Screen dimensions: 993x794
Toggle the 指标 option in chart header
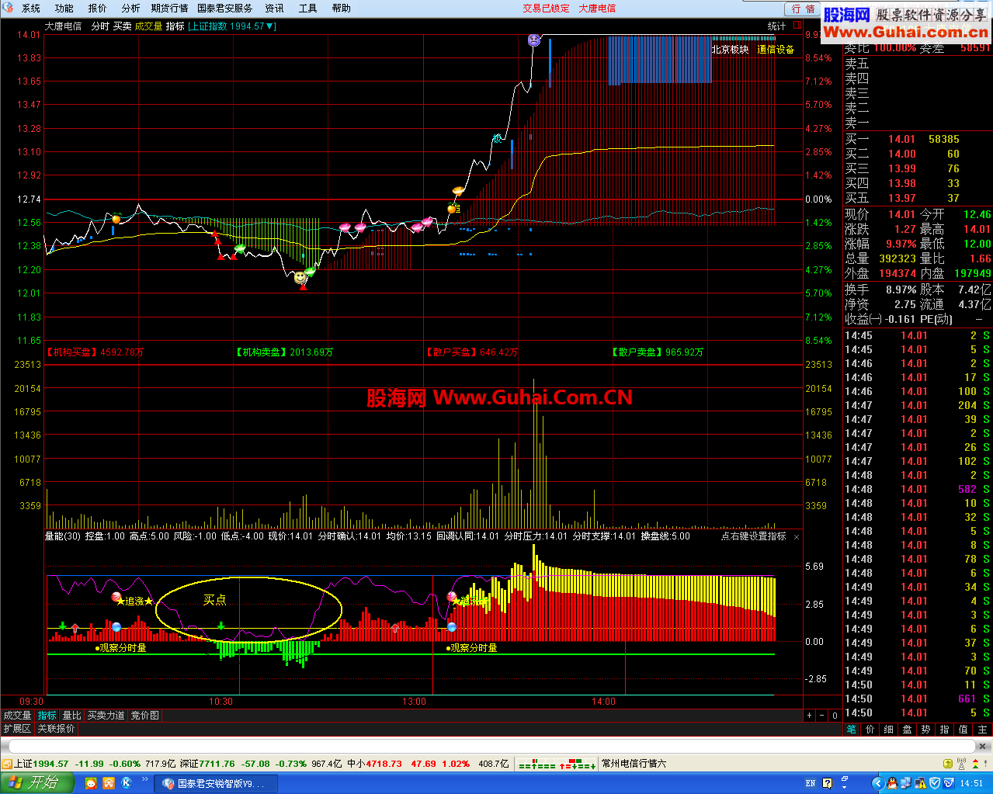pos(175,26)
